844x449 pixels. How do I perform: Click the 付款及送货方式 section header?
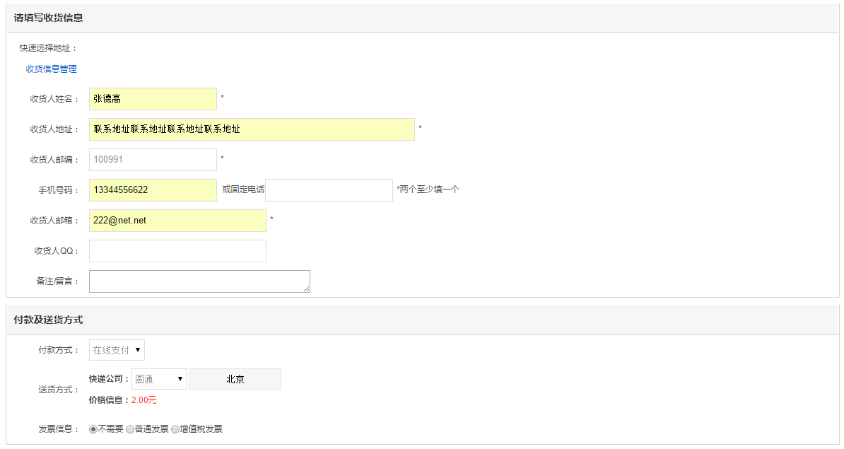49,320
